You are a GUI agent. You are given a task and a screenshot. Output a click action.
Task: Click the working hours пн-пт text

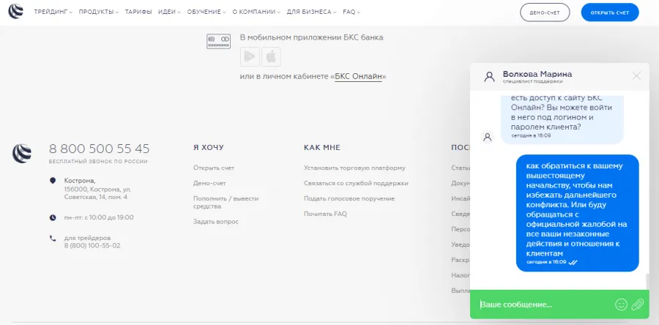pyautogui.click(x=99, y=217)
